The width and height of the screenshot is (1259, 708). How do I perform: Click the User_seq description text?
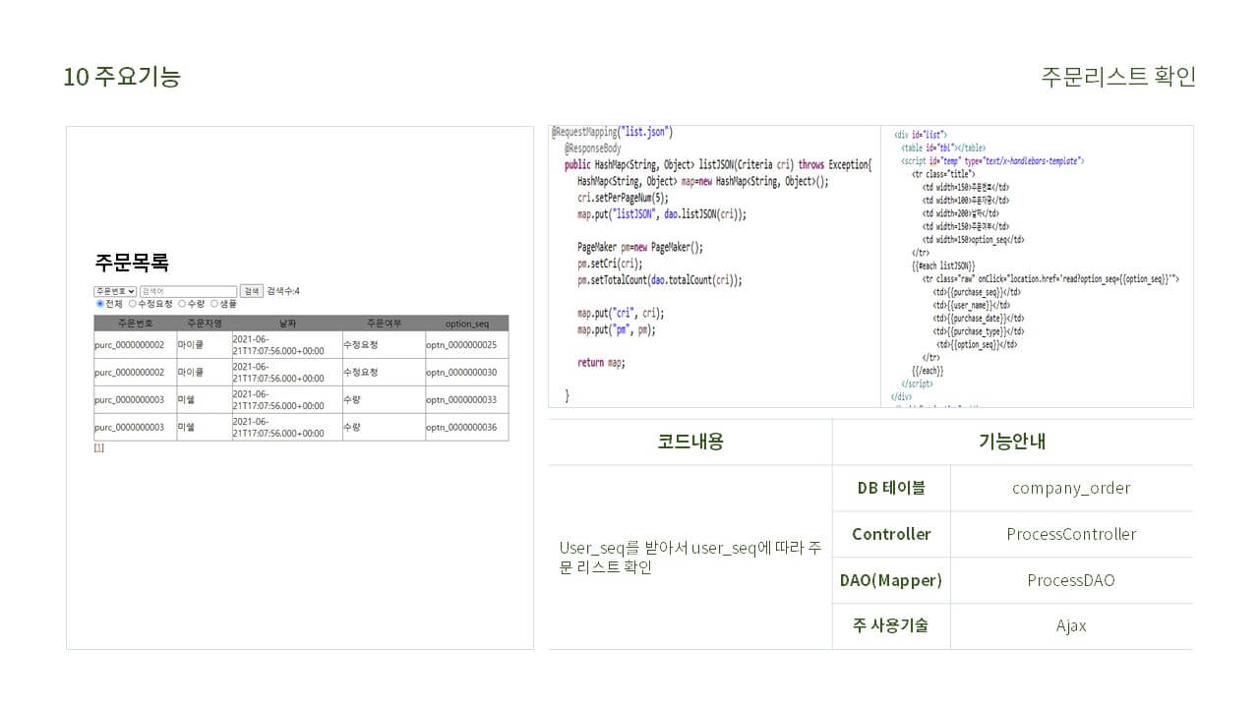690,557
